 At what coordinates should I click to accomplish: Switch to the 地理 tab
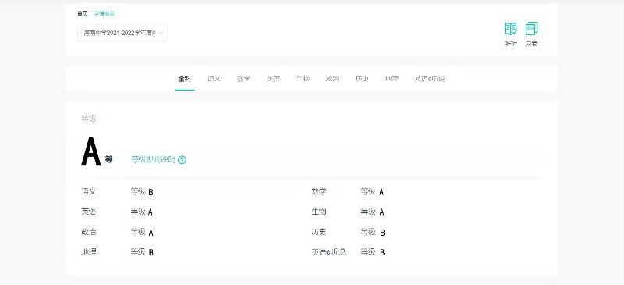coord(392,79)
